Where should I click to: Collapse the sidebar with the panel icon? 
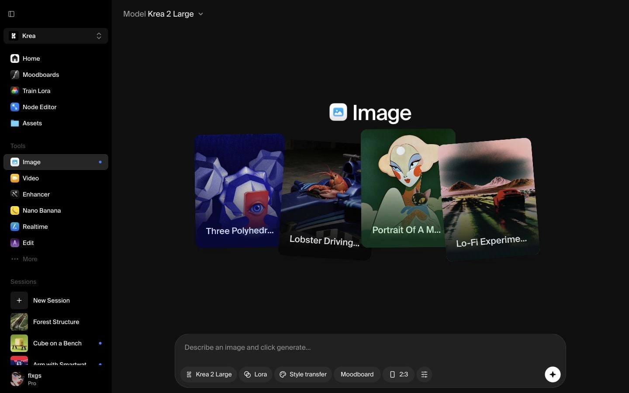pos(11,14)
